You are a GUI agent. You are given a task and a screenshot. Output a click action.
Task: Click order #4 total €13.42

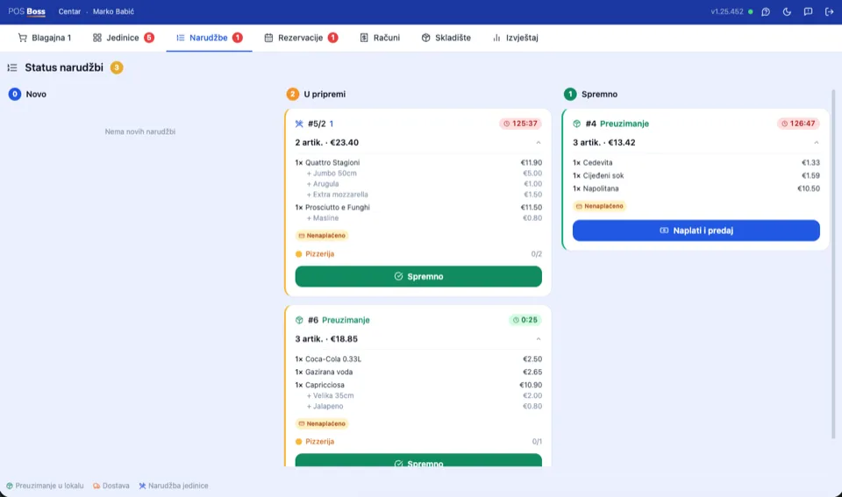(x=621, y=143)
